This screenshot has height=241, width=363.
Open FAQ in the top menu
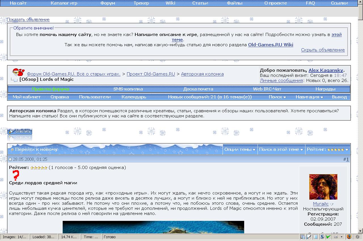(x=310, y=3)
